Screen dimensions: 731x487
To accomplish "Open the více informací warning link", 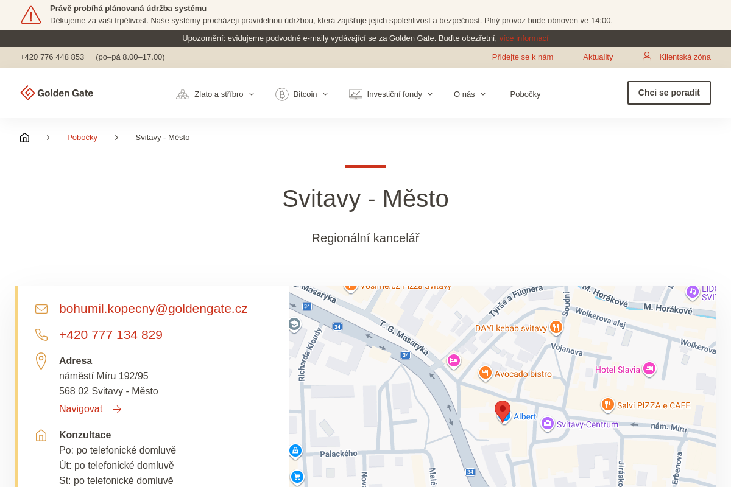I will pos(523,38).
